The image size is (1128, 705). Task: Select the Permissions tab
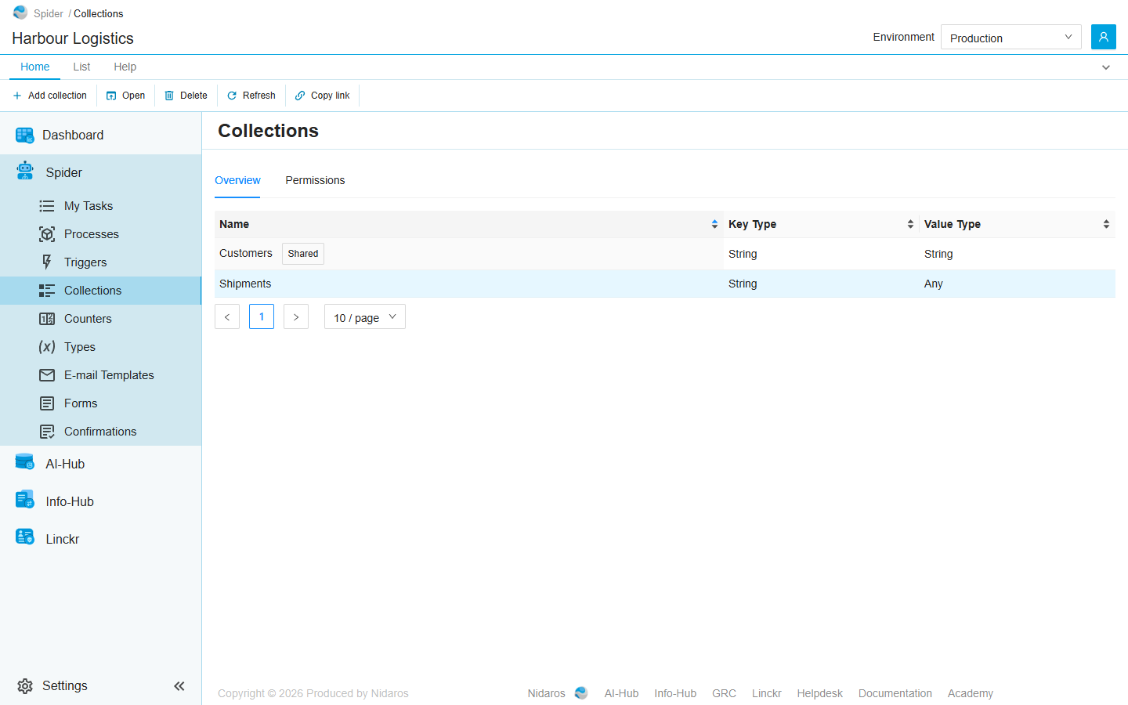(315, 180)
